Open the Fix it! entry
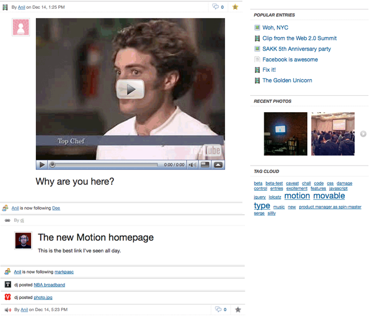This screenshot has width=370, height=317. click(x=269, y=70)
